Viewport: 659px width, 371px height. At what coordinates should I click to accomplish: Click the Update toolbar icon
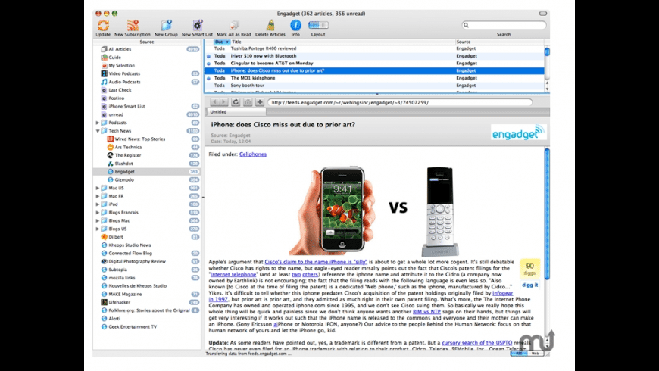103,26
